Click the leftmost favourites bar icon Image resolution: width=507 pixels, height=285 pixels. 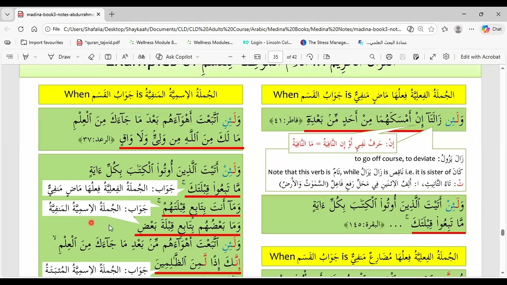click(x=8, y=42)
